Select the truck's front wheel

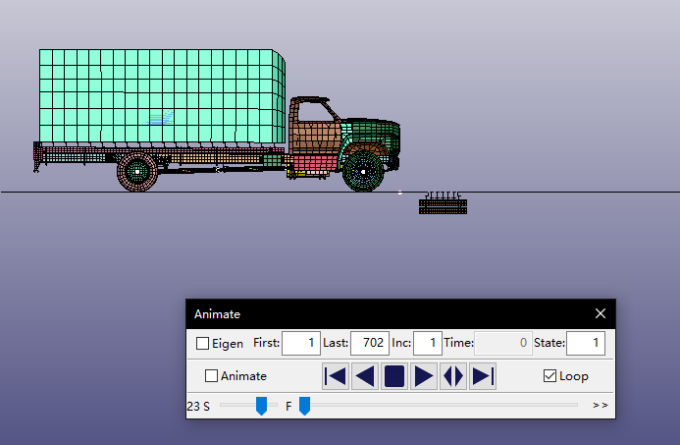(363, 172)
